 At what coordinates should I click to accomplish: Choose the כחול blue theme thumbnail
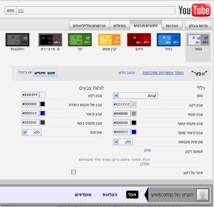(168, 40)
